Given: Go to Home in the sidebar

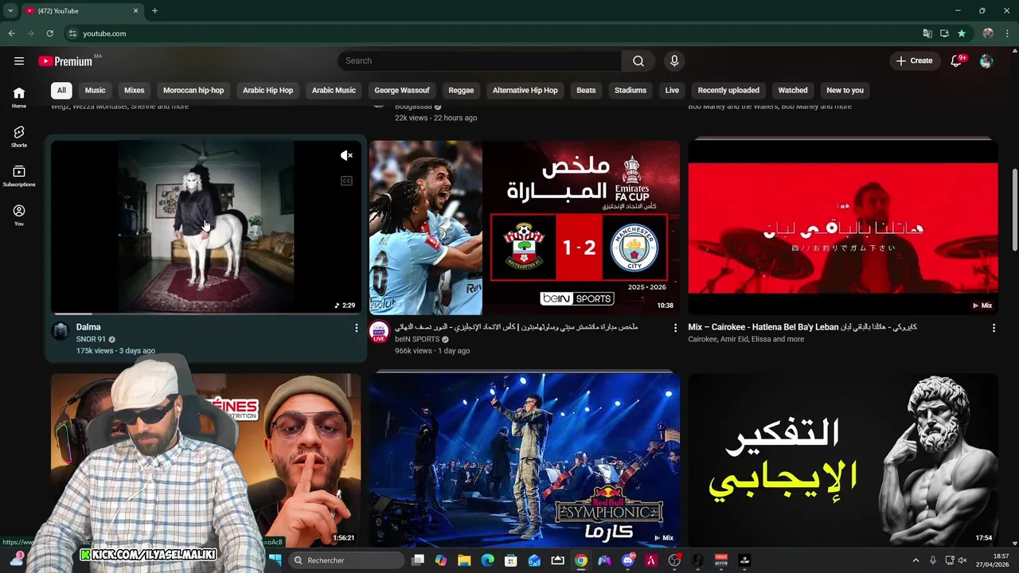Looking at the screenshot, I should [19, 97].
